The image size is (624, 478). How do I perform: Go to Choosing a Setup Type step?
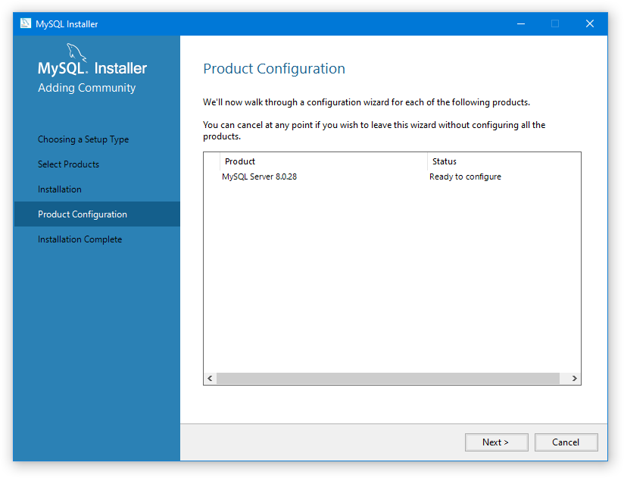(83, 139)
